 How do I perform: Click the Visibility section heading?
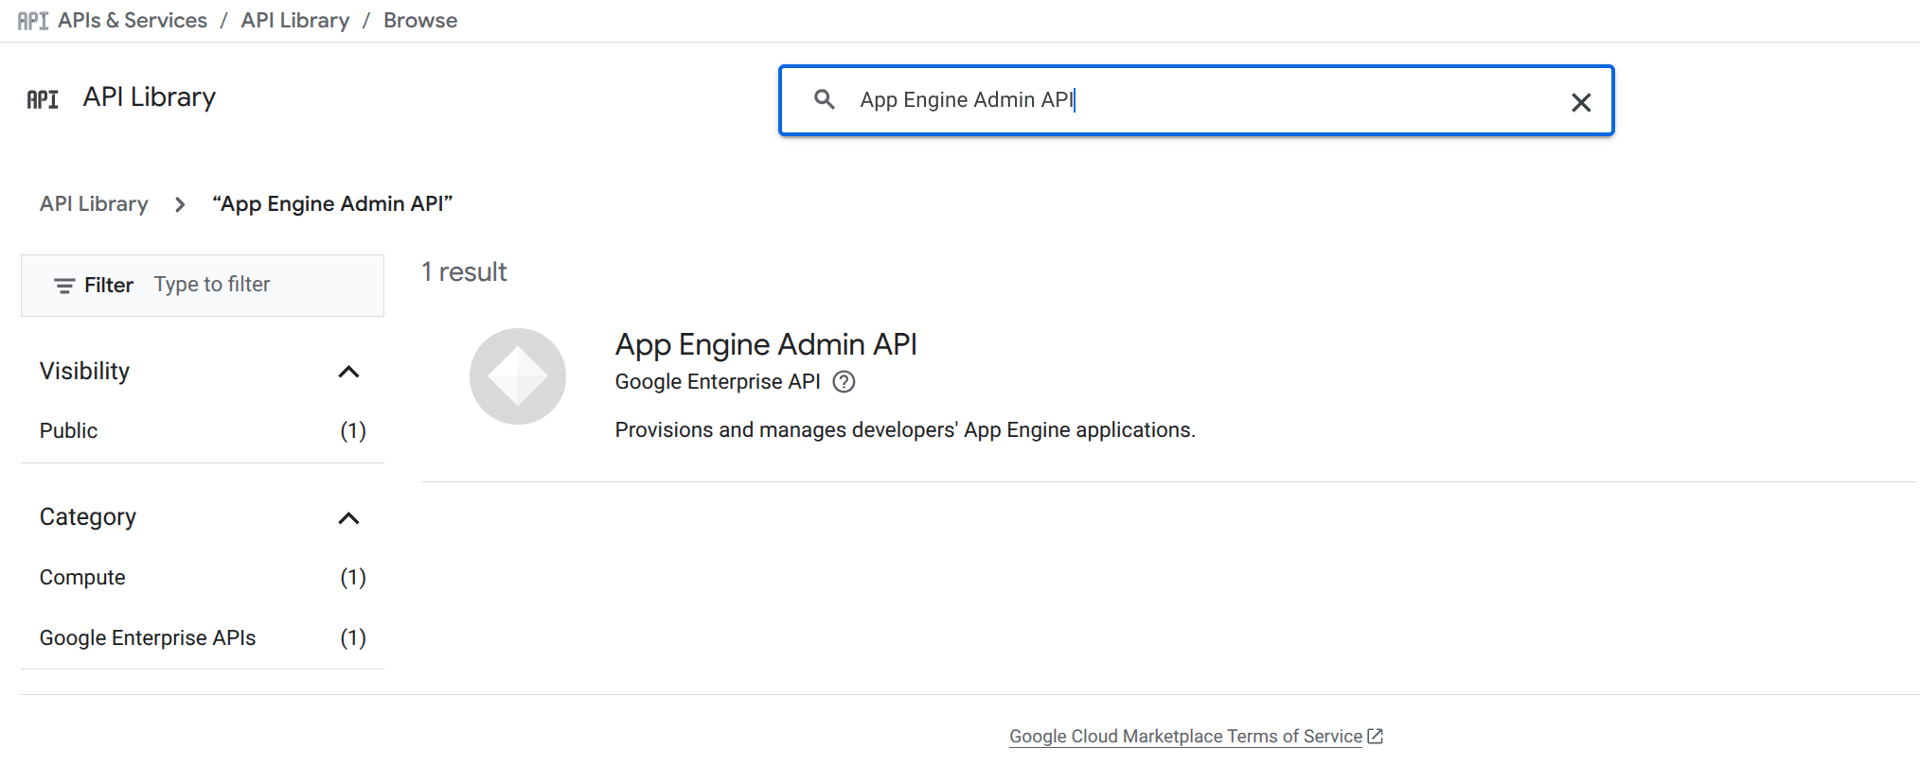tap(84, 372)
